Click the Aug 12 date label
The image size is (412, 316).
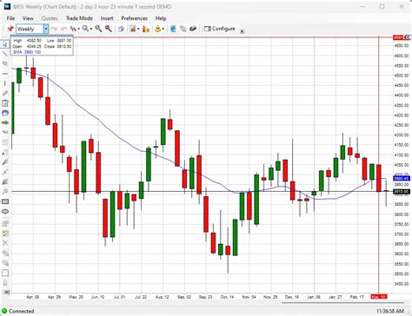coord(163,297)
